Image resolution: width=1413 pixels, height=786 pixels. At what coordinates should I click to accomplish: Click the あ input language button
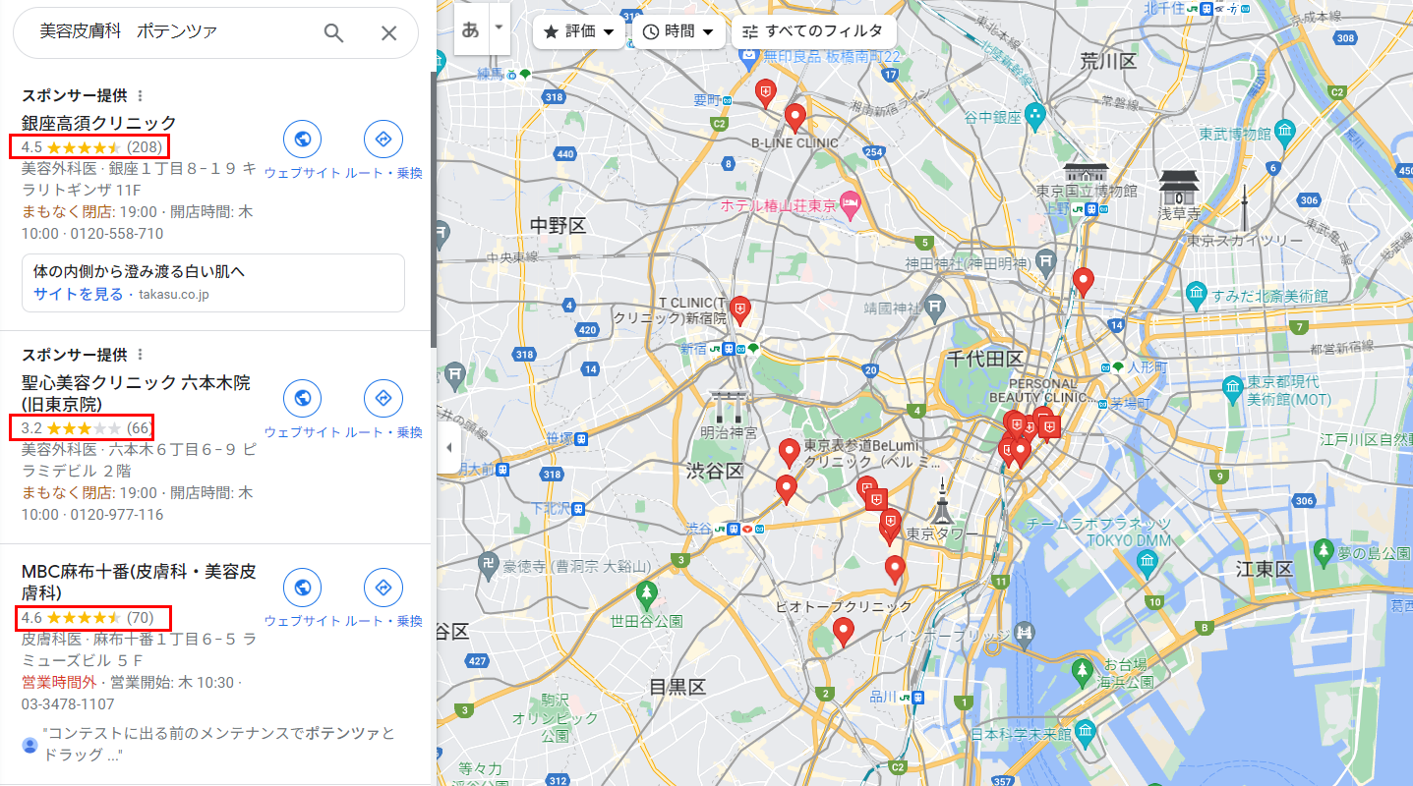[471, 28]
